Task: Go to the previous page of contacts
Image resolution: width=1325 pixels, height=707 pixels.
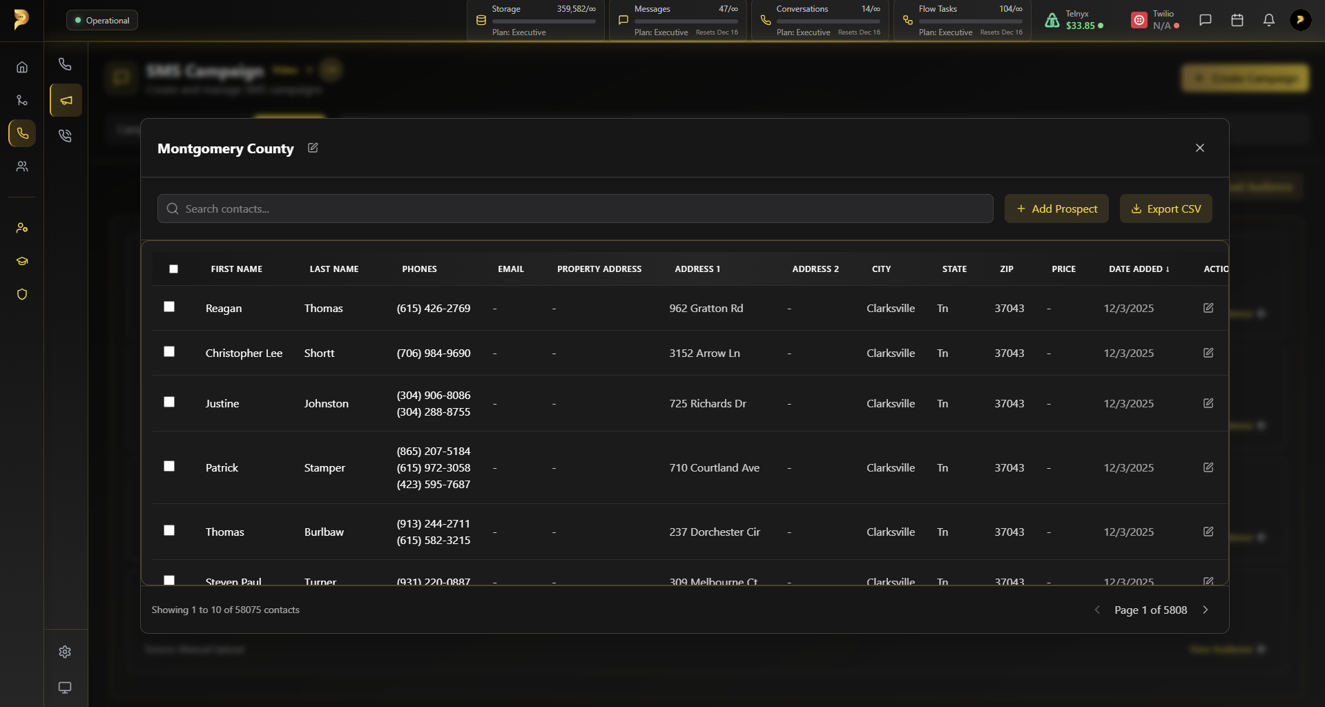Action: [x=1097, y=610]
